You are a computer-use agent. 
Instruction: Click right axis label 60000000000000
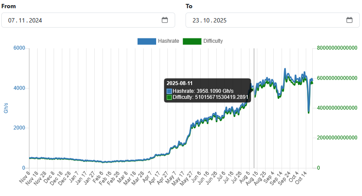coord(337,78)
